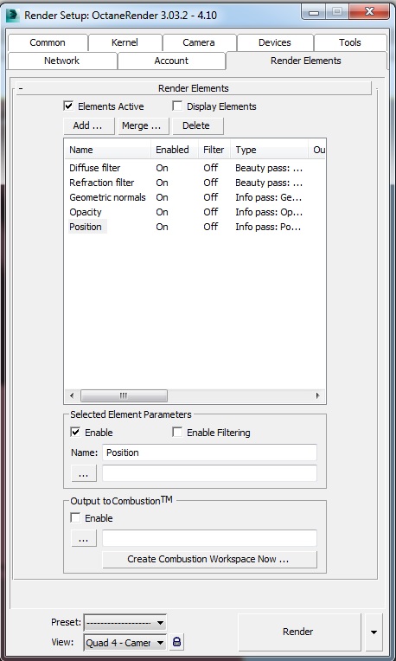Toggle the Elements Active checkbox
Image resolution: width=396 pixels, height=661 pixels.
click(x=68, y=106)
